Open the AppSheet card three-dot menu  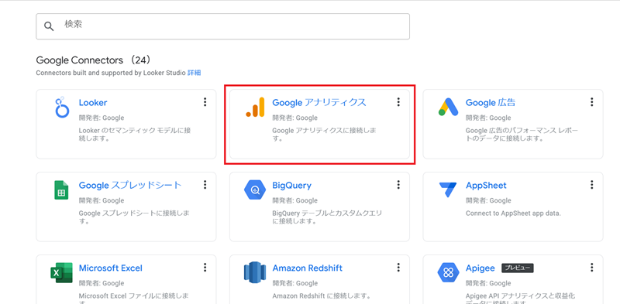pos(591,185)
